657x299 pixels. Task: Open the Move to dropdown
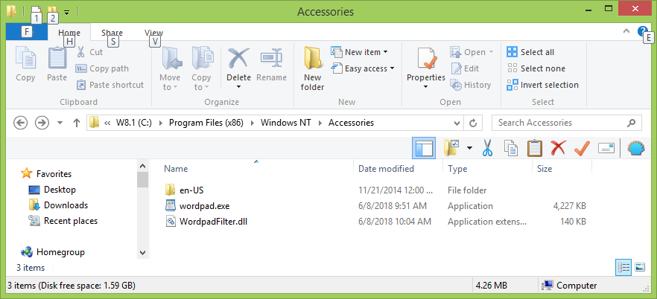[170, 68]
